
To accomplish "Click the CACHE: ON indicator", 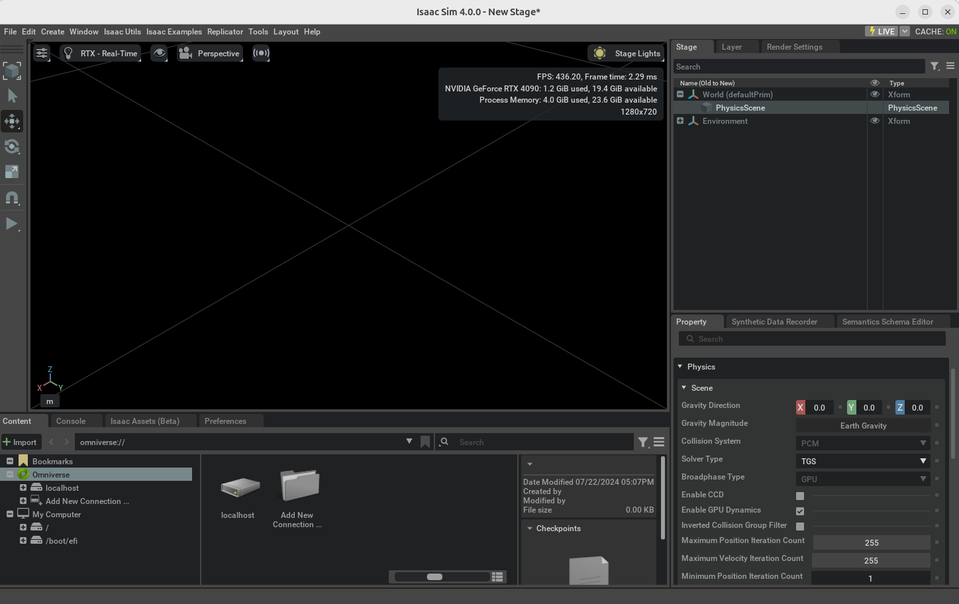I will [x=935, y=31].
